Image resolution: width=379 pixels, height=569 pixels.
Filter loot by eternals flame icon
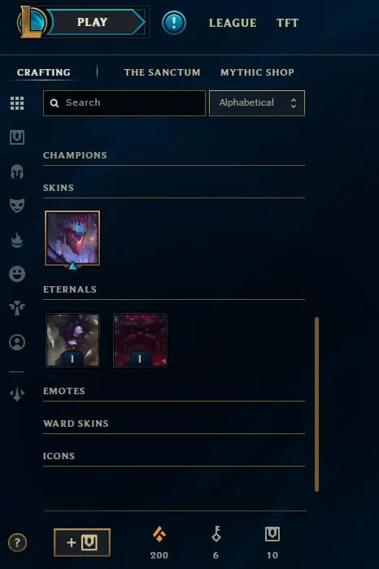click(x=17, y=240)
